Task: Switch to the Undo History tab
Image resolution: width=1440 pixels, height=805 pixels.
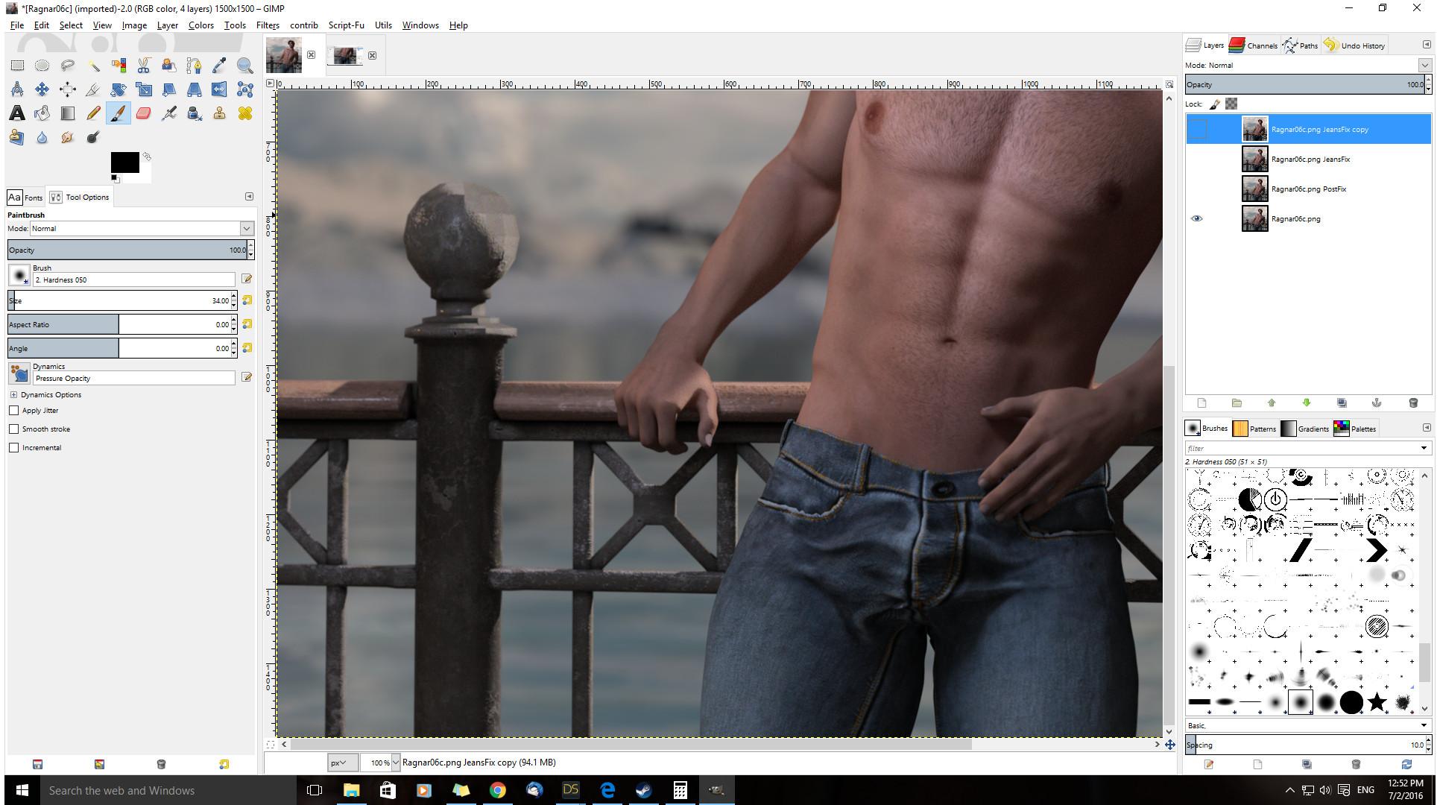Action: 1355,45
